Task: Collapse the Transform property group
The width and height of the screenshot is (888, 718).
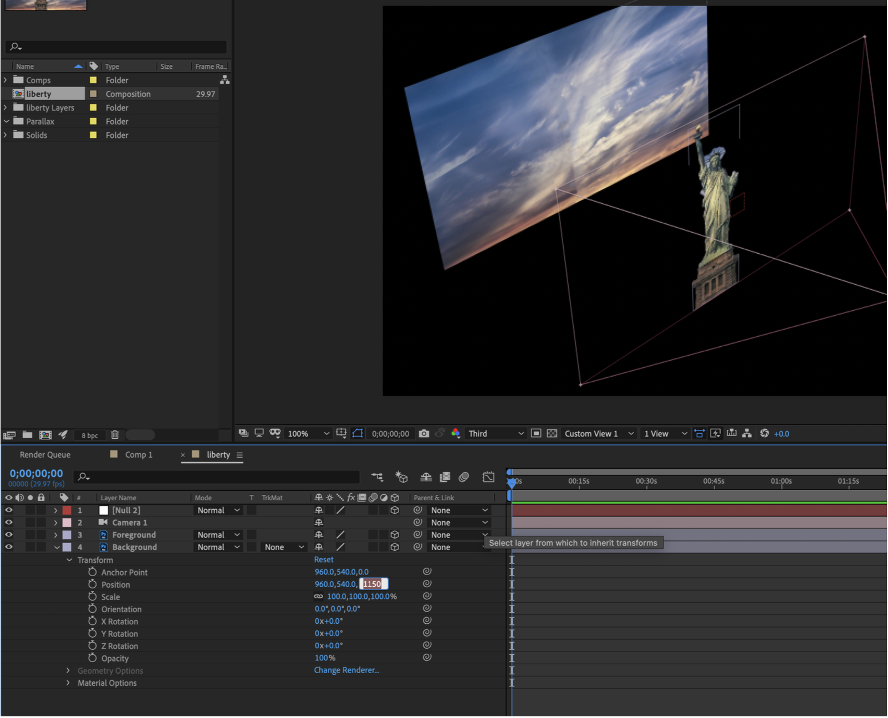Action: pos(69,560)
